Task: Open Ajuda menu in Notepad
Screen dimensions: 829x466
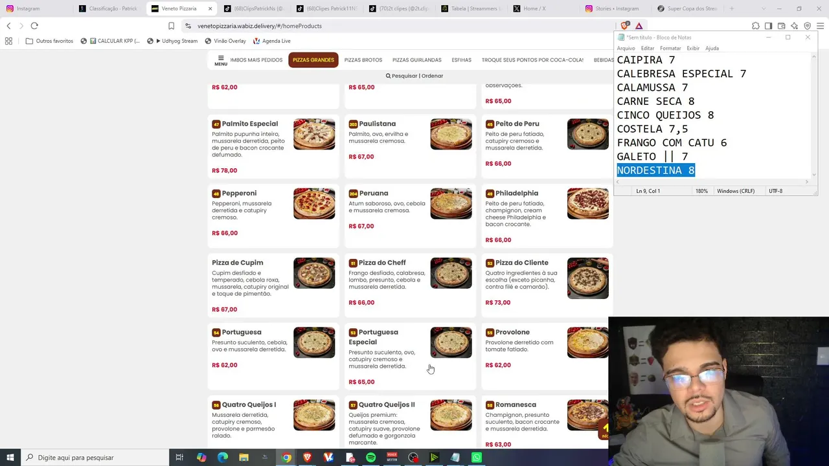Action: tap(712, 49)
